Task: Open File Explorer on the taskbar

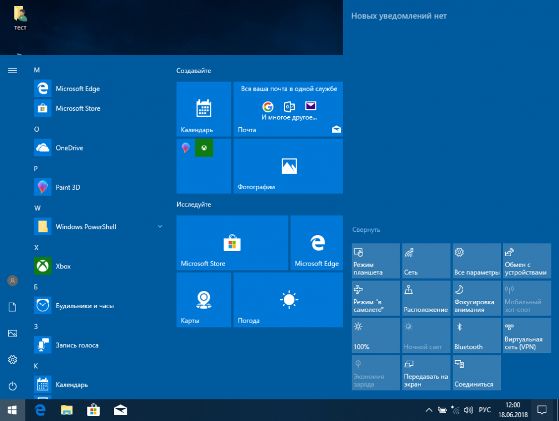Action: coord(66,410)
